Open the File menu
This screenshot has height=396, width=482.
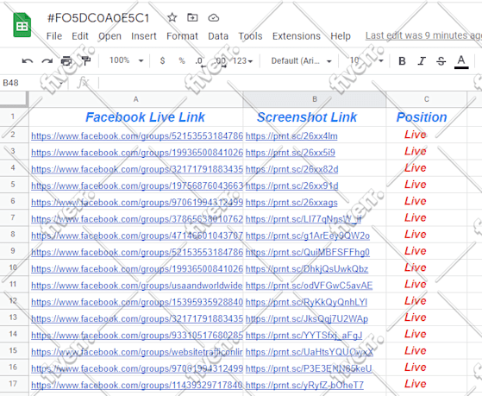point(54,36)
